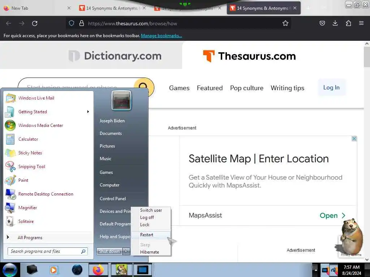
Task: Open Help and Support
Action: click(115, 237)
